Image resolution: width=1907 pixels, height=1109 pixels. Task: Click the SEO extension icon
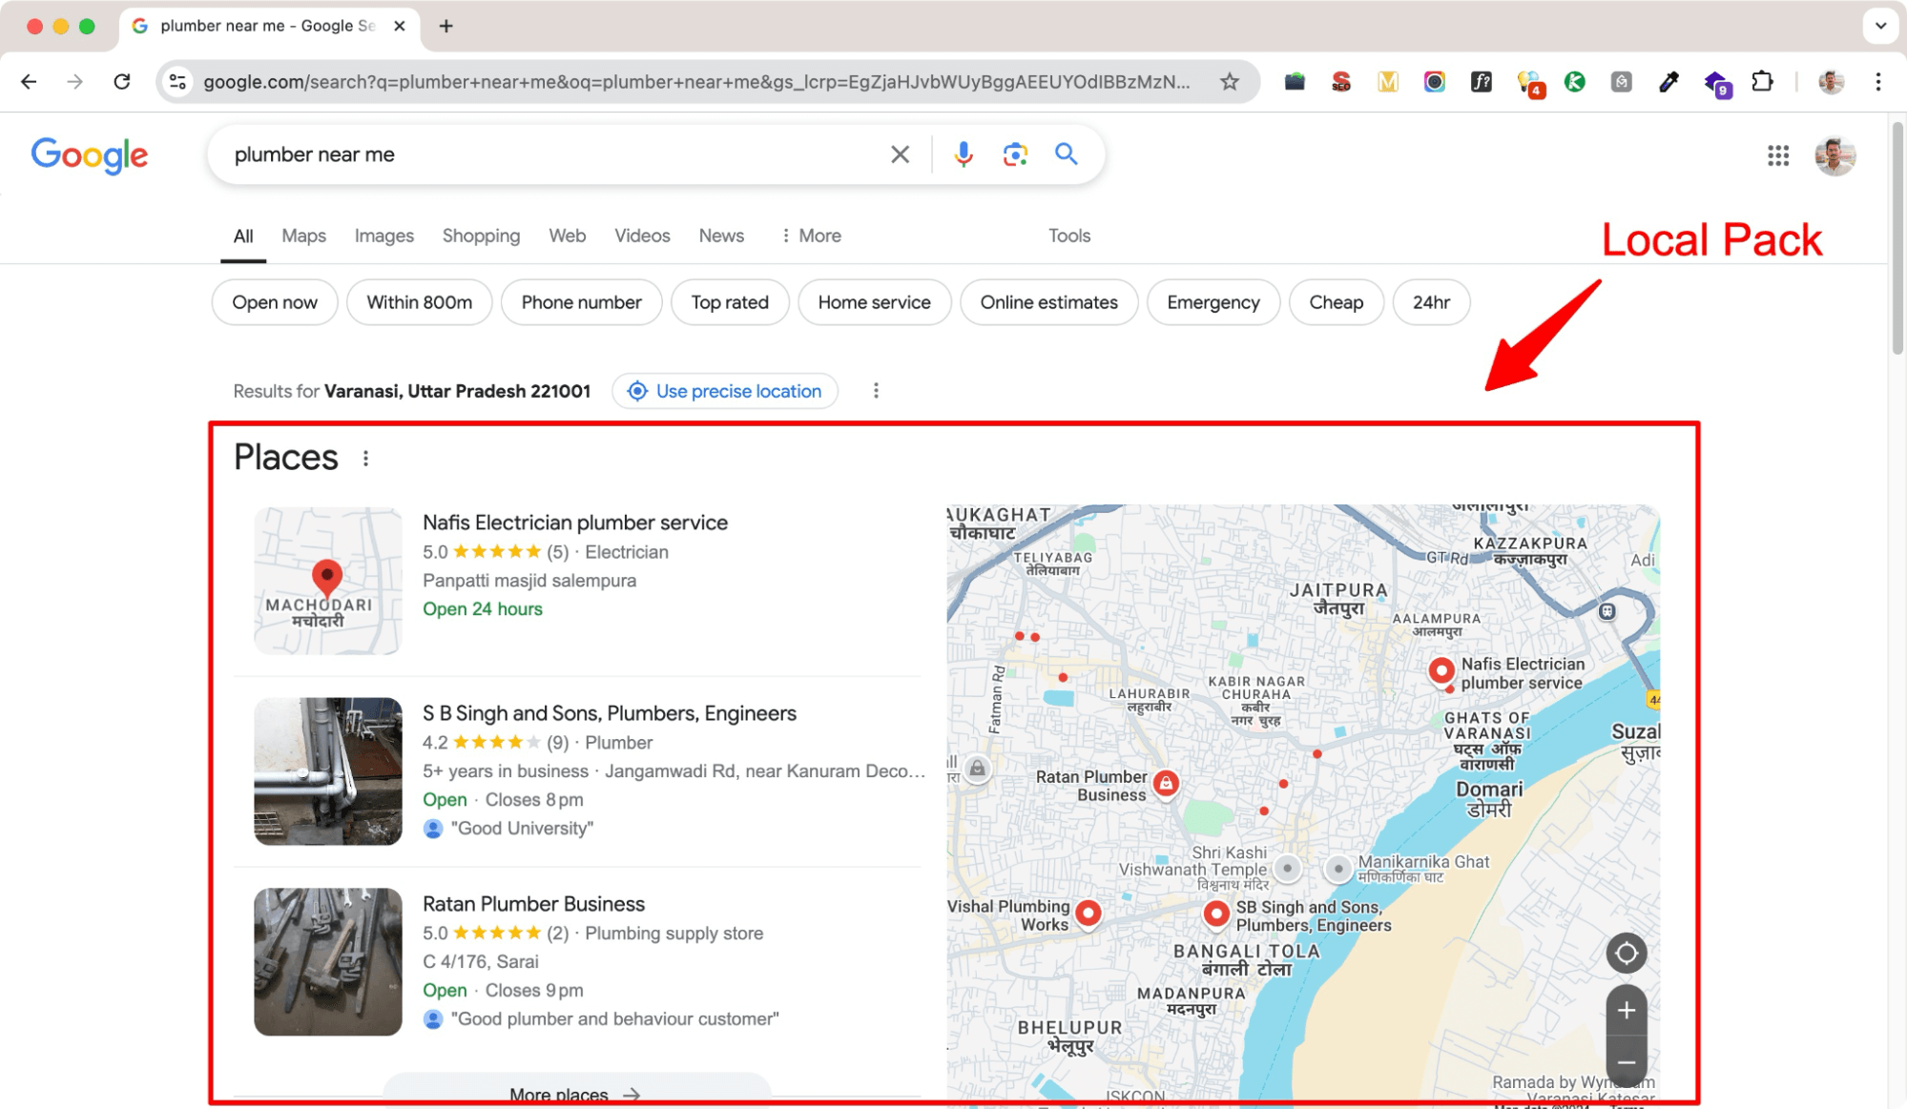1341,82
